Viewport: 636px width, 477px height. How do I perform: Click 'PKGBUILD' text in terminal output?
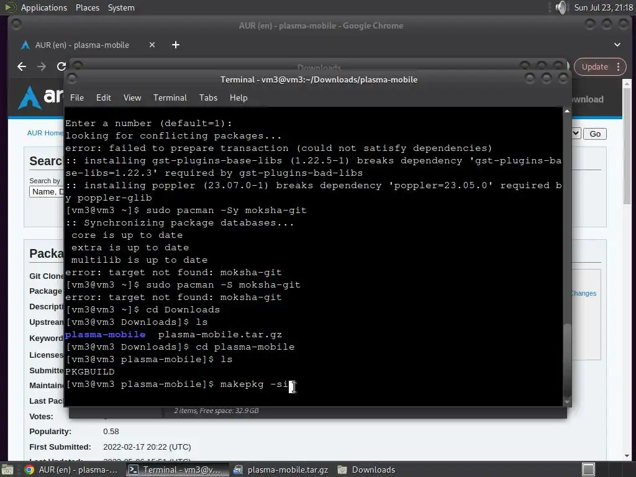(89, 372)
